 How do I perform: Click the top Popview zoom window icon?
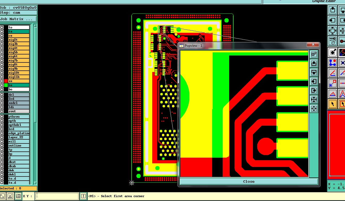(x=314, y=54)
